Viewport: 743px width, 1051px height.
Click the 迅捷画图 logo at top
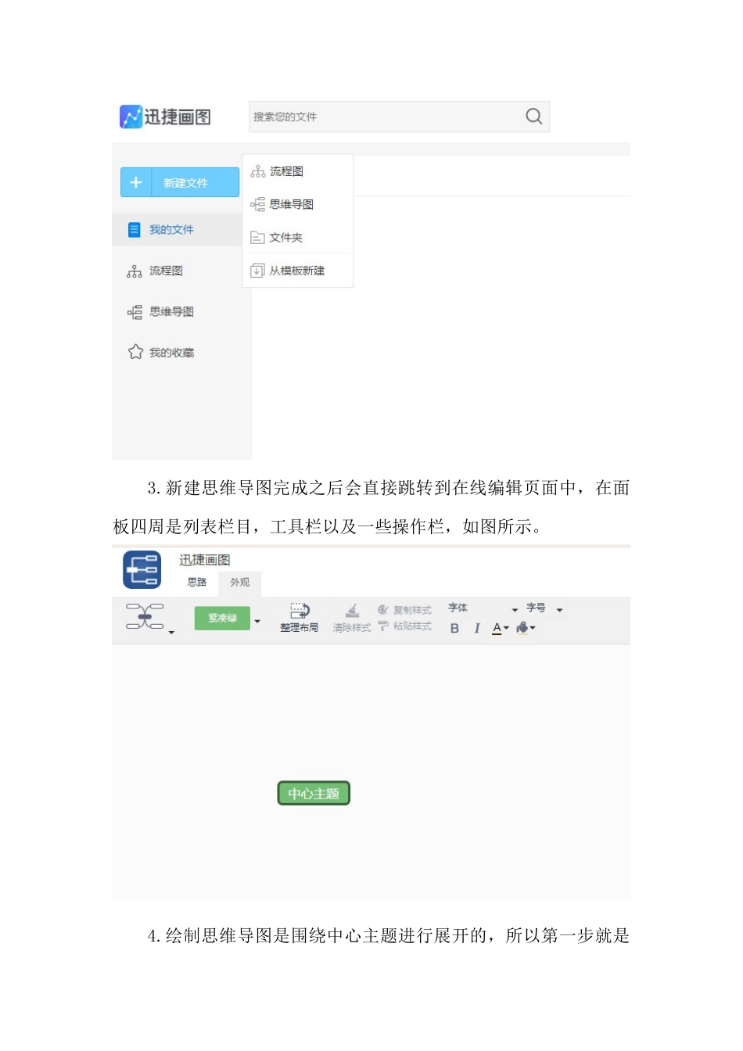point(165,117)
